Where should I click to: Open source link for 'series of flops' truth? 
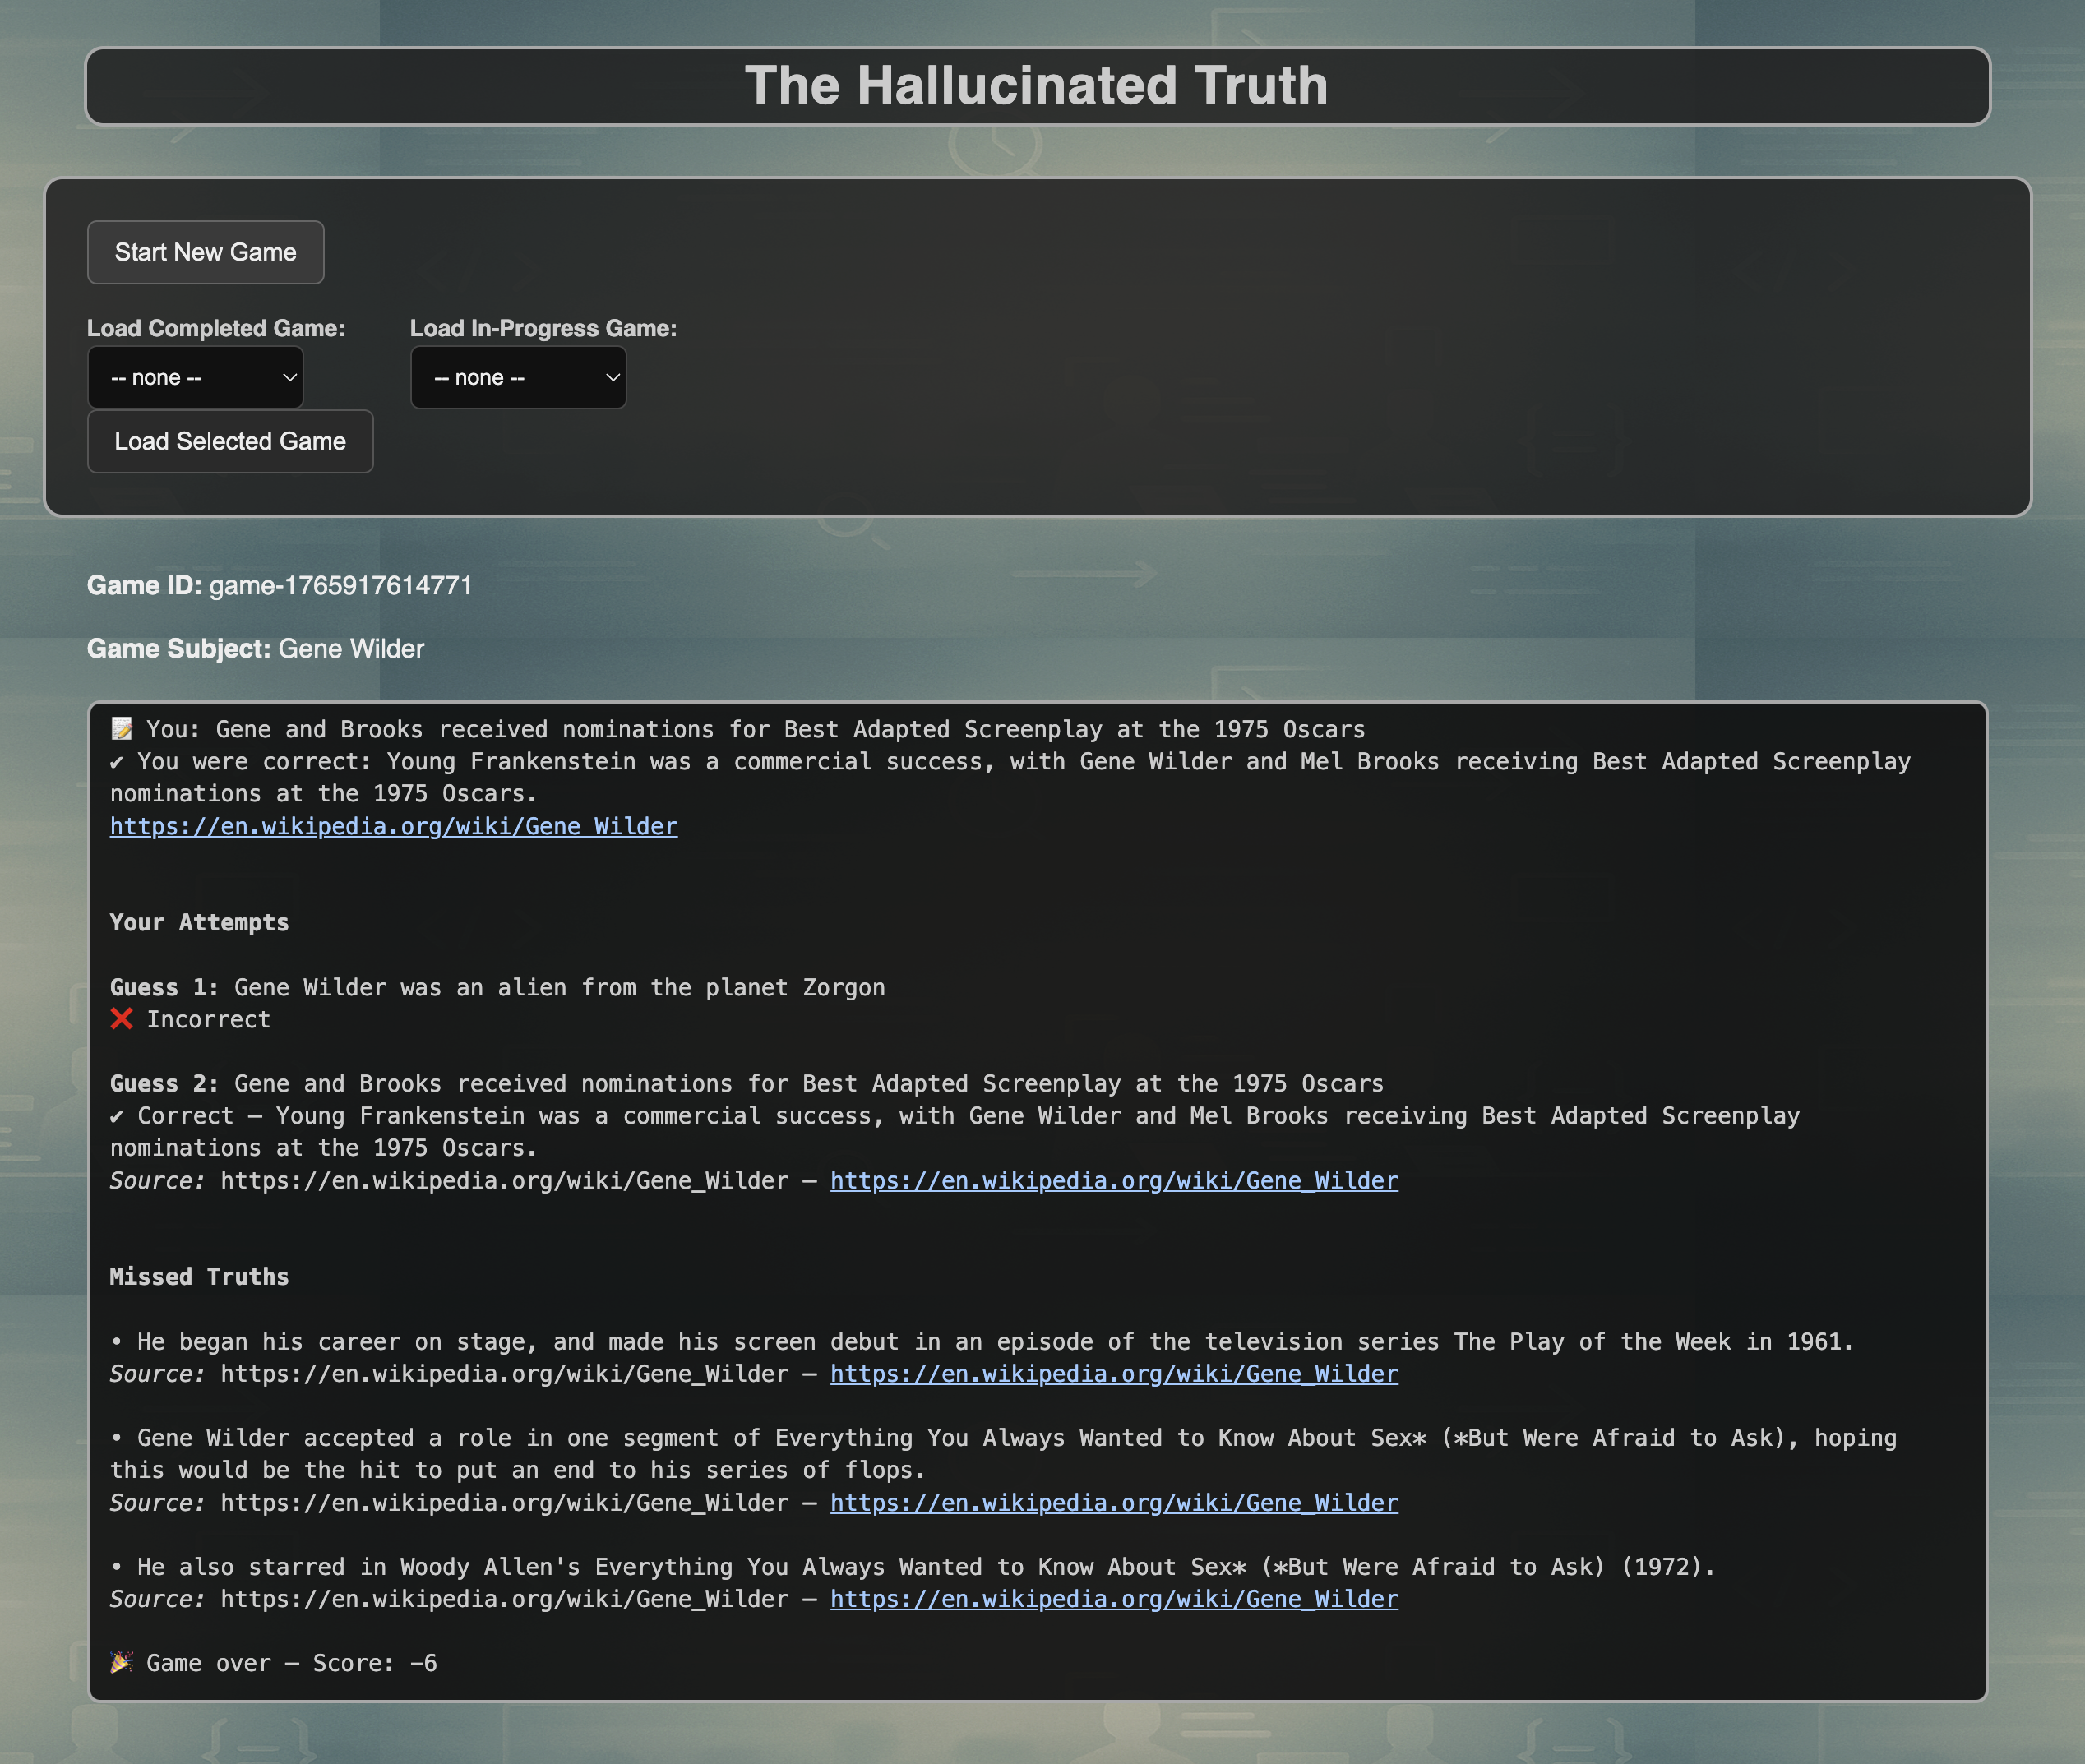point(1114,1502)
